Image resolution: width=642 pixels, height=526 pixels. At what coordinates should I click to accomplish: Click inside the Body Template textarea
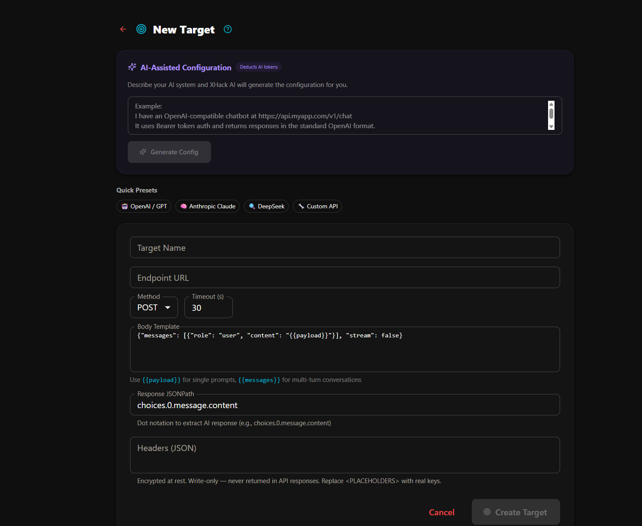[345, 349]
